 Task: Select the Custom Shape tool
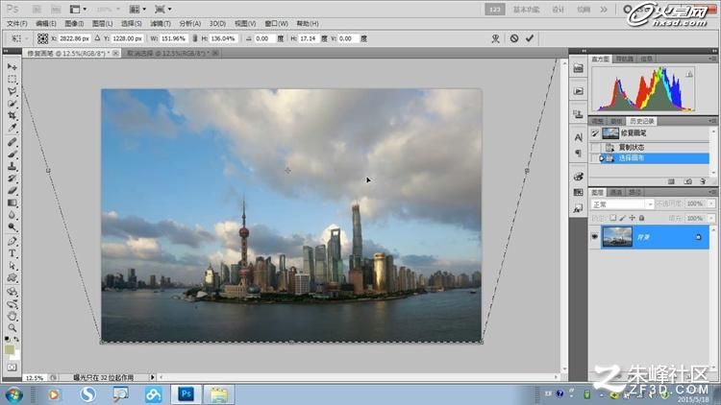[x=12, y=277]
